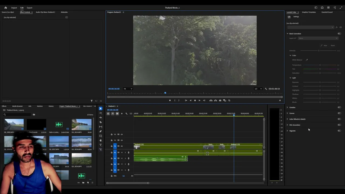Screen dimensions: 345x194
Task: Select the Razor tool in the toolbar
Action: pyautogui.click(x=101, y=122)
